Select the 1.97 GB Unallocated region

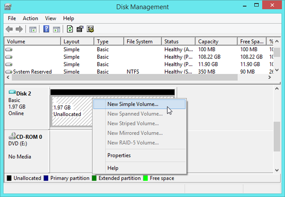click(72, 111)
